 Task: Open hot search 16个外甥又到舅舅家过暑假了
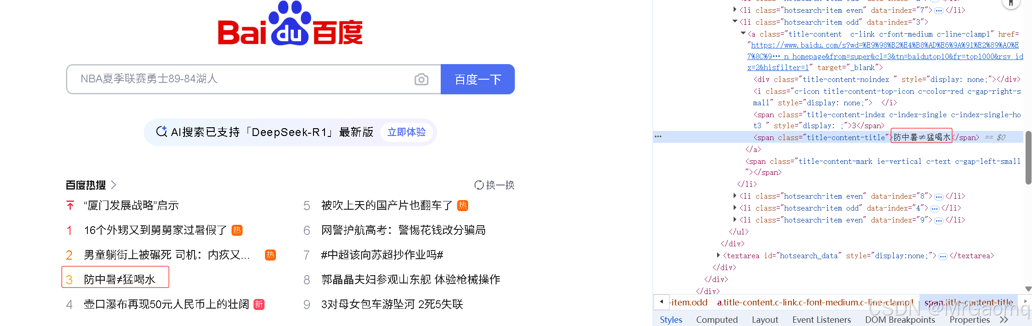point(156,230)
